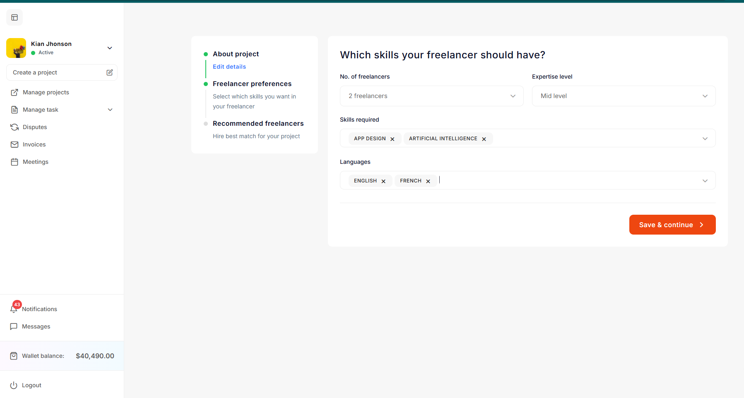Open the No. of freelancers dropdown
Screen dimensions: 744x398
pos(431,96)
